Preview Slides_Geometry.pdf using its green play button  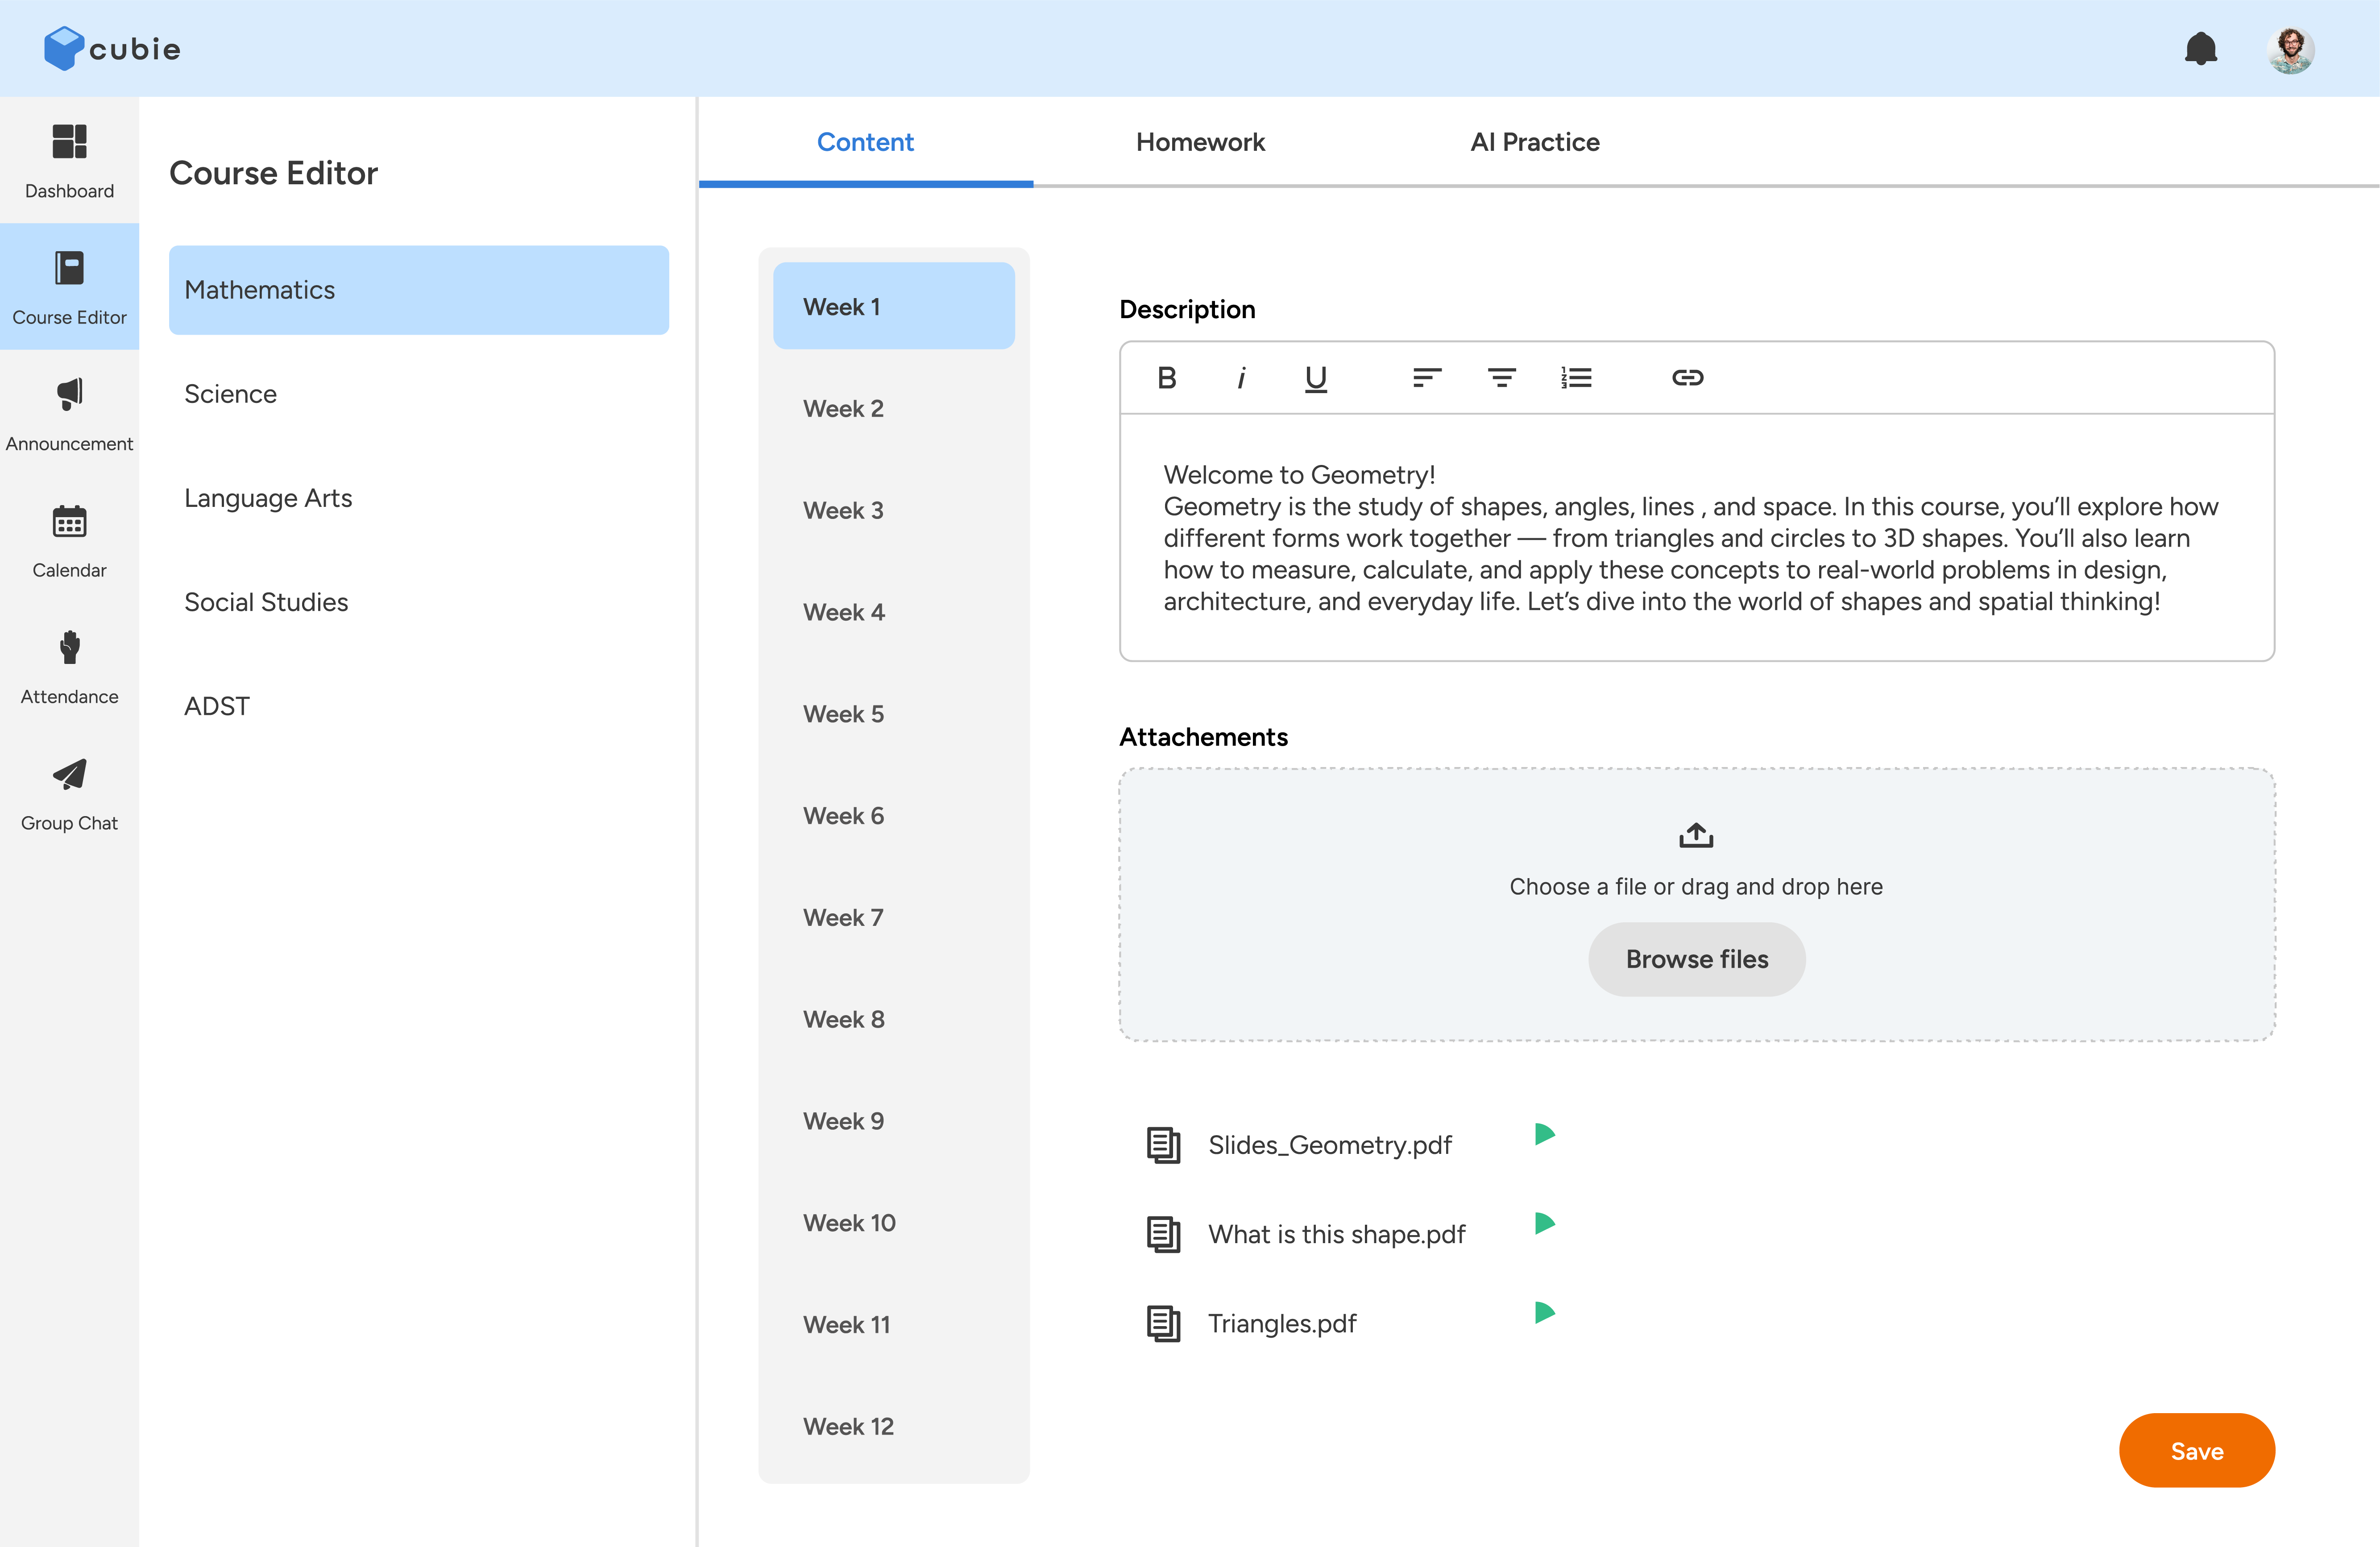1545,1133
